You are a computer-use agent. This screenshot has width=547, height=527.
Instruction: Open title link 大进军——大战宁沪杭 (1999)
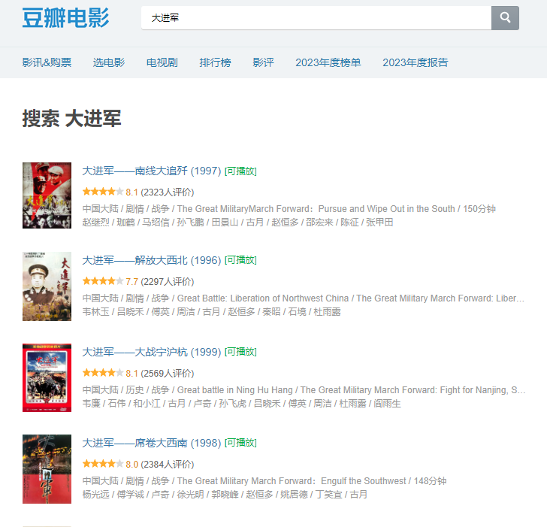[152, 352]
